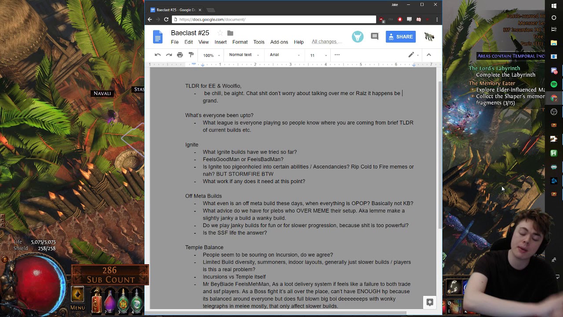Viewport: 563px width, 317px height.
Task: Click the Temple Balance heading
Action: [x=204, y=247]
